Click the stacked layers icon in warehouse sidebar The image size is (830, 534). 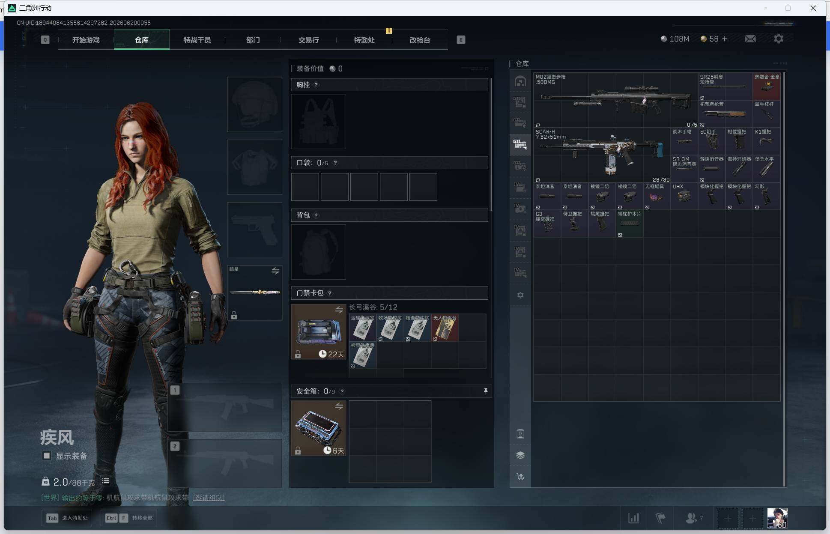point(520,455)
